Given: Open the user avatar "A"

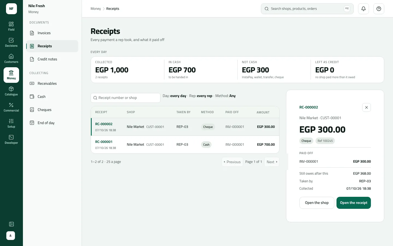Looking at the screenshot, I should (11, 236).
